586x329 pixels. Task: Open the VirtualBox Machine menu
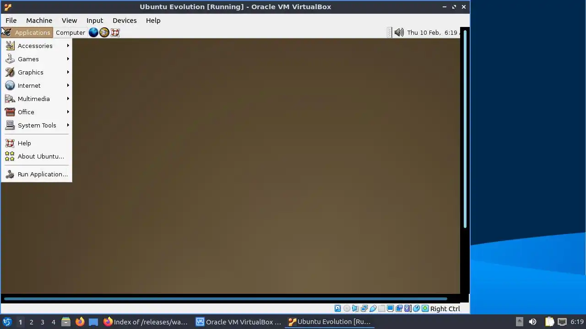[39, 21]
